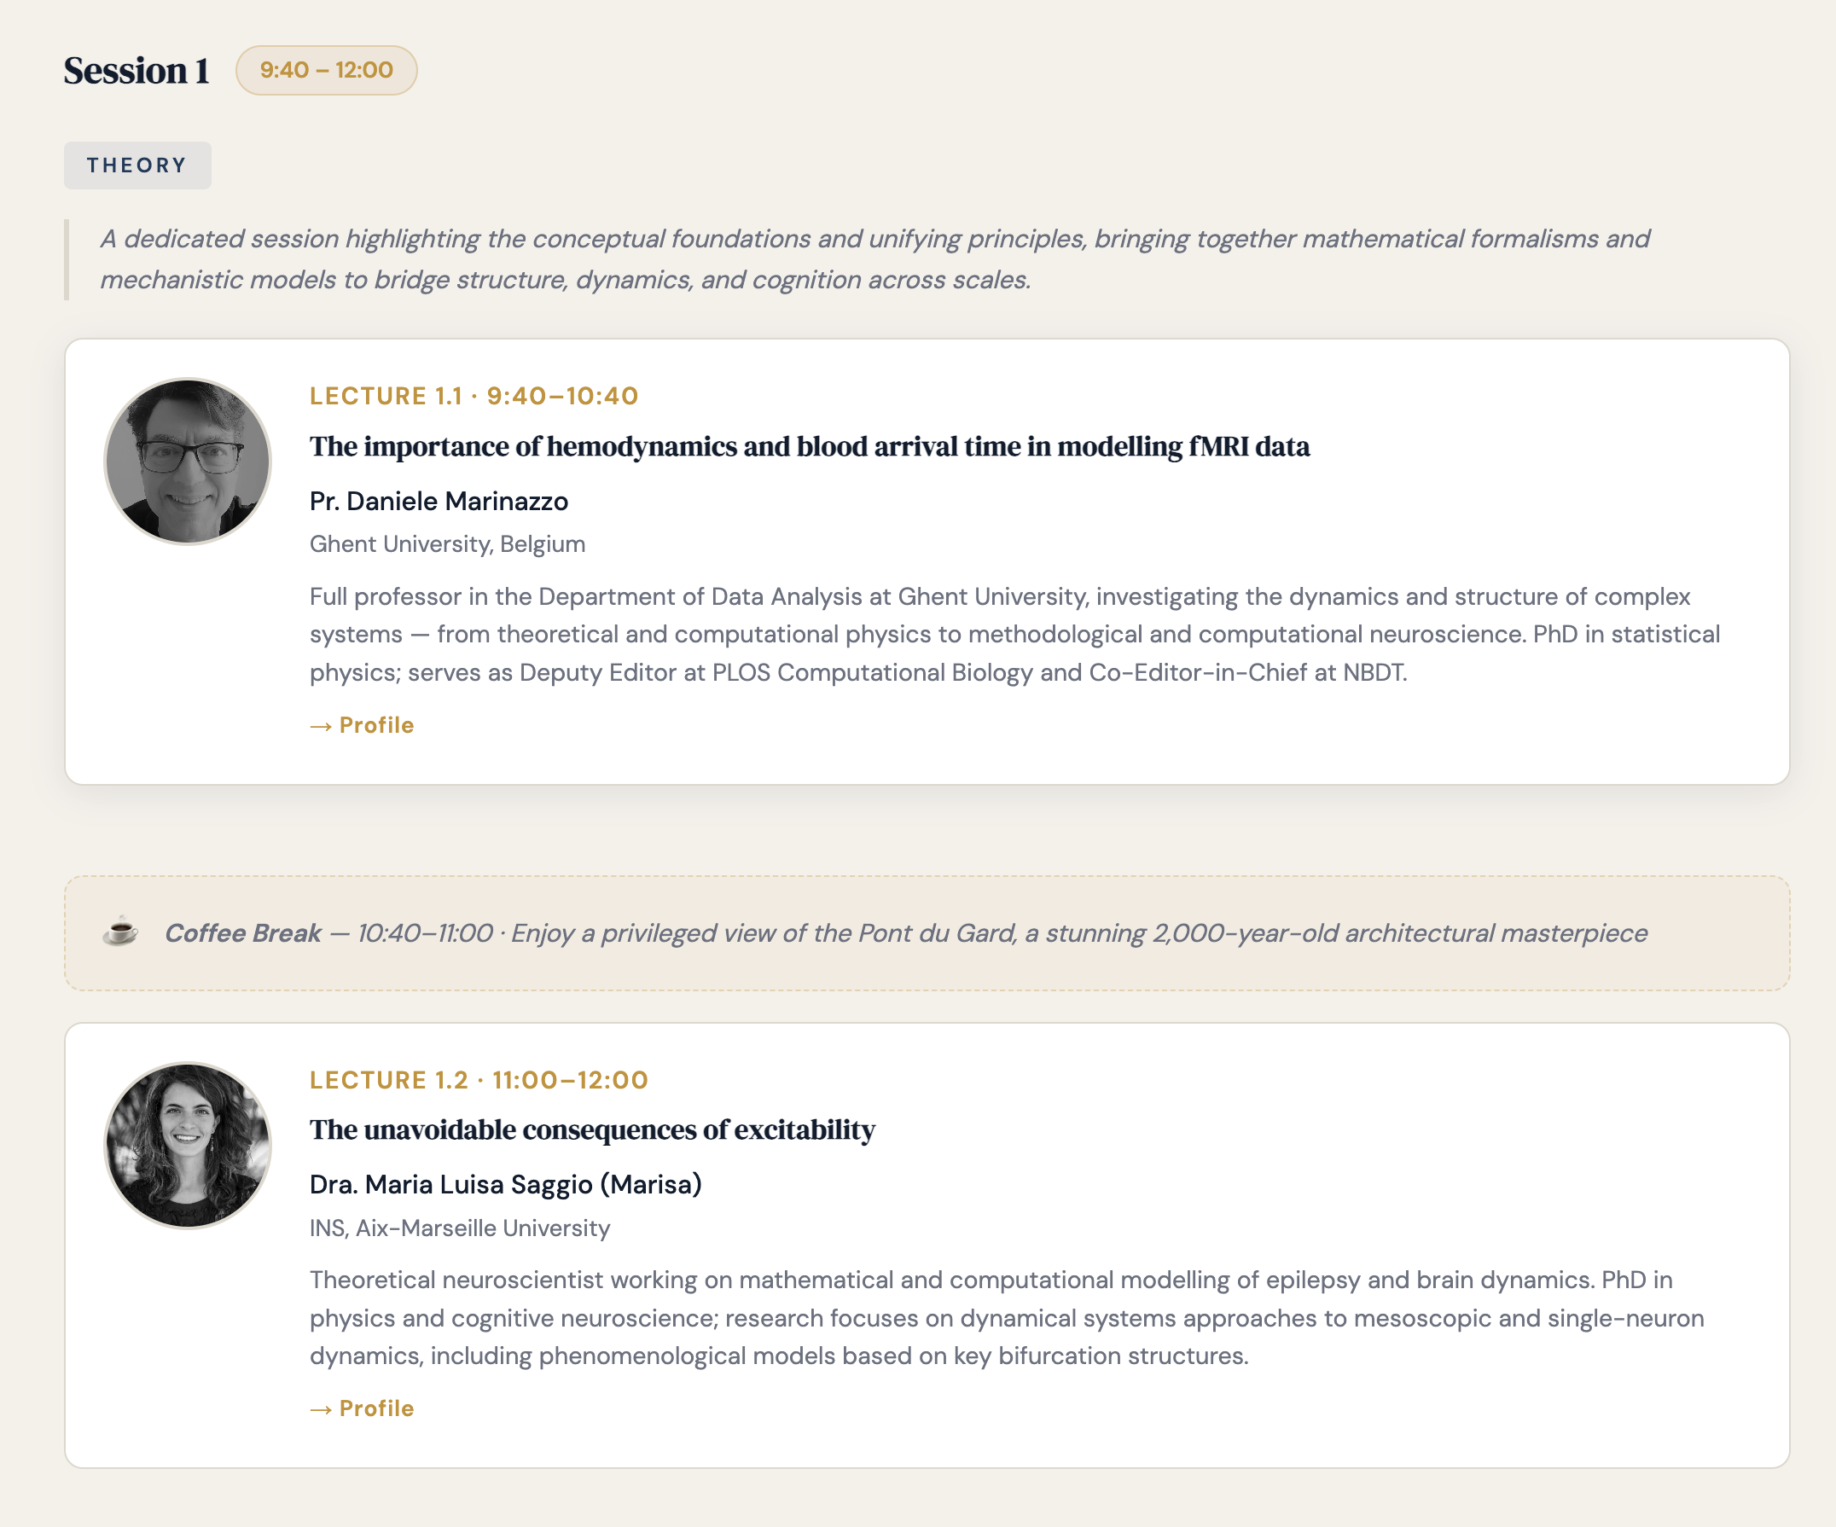Click the THEORY tag badge
Screen dimensions: 1836x1527
coord(137,165)
